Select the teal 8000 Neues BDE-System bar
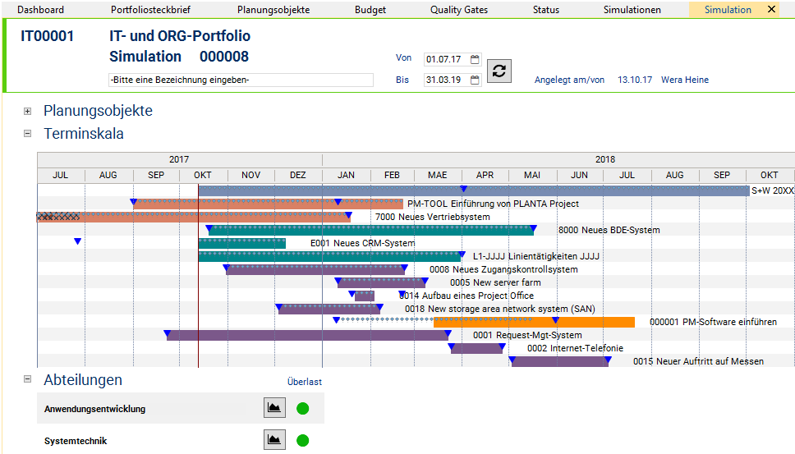The height and width of the screenshot is (454, 795). (370, 231)
